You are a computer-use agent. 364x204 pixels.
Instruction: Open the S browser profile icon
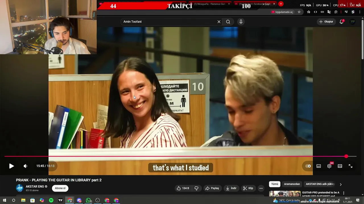tap(353, 12)
